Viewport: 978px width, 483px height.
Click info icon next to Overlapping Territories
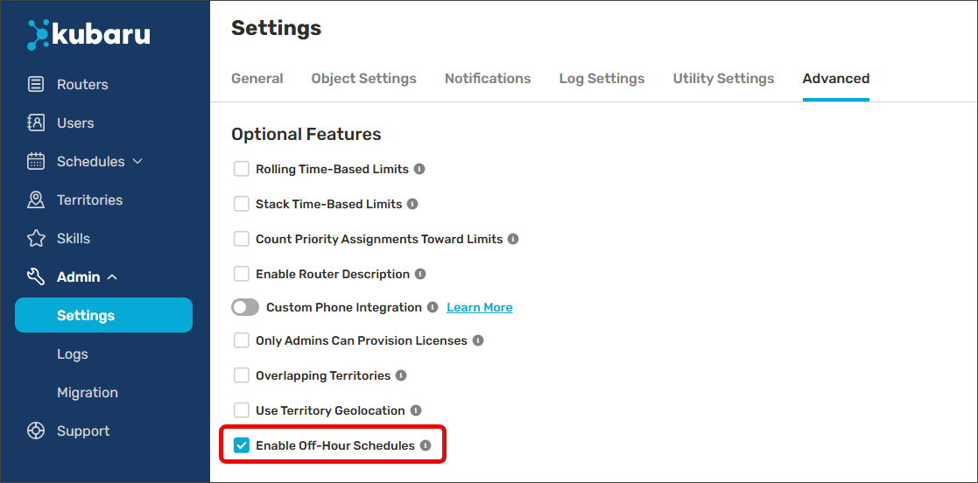pos(401,375)
